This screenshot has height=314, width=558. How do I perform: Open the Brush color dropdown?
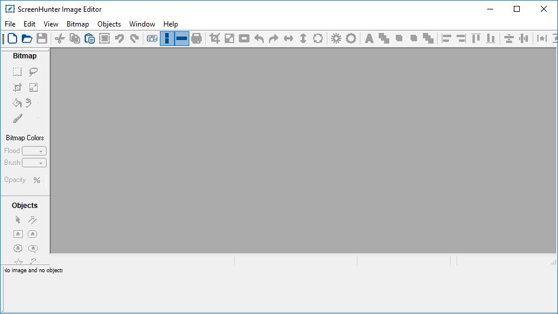pyautogui.click(x=34, y=163)
